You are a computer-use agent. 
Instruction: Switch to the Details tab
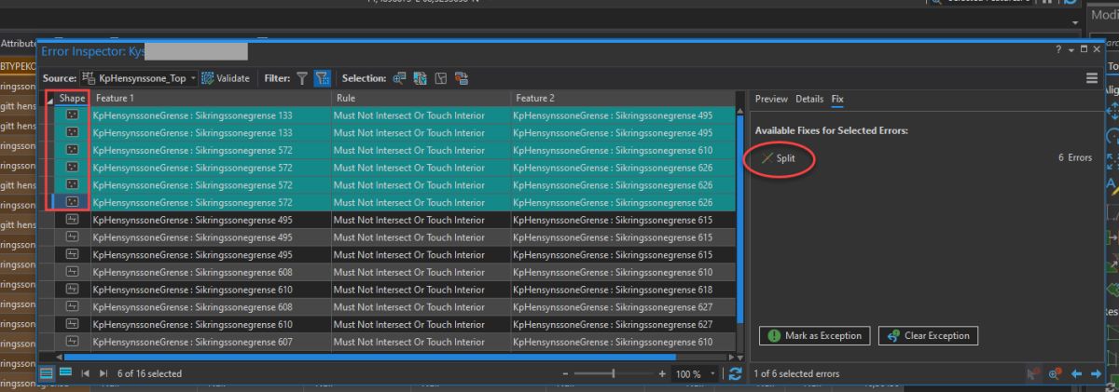(809, 99)
